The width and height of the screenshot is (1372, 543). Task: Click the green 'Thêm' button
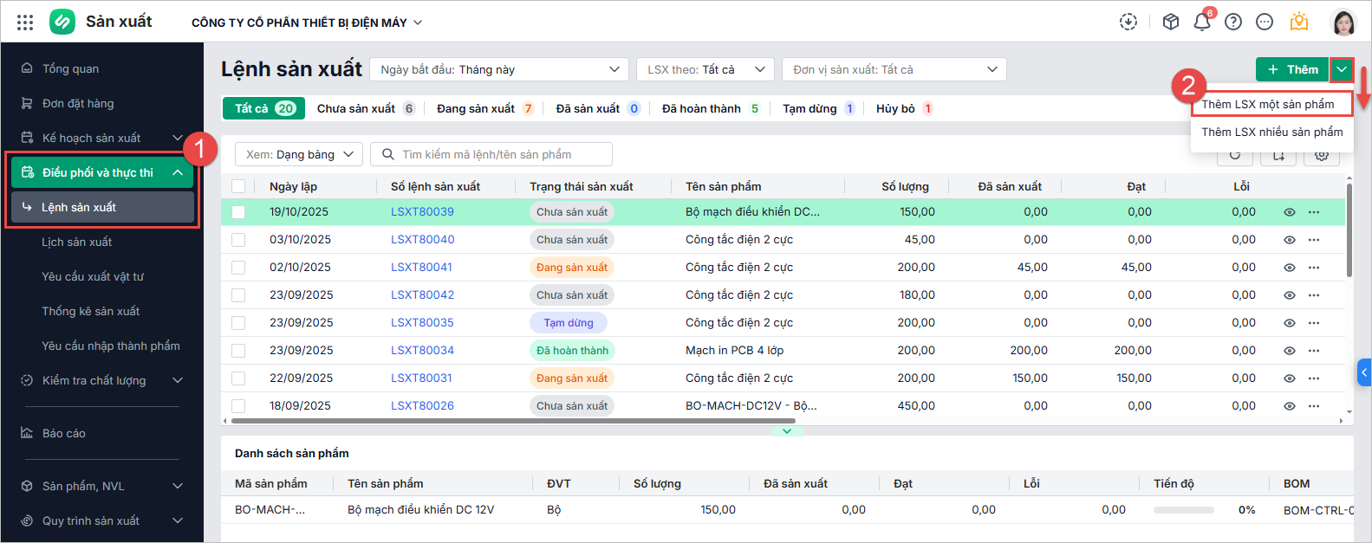coord(1291,69)
